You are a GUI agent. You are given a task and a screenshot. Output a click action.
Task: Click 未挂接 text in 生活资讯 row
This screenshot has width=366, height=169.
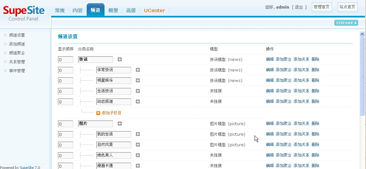click(216, 91)
